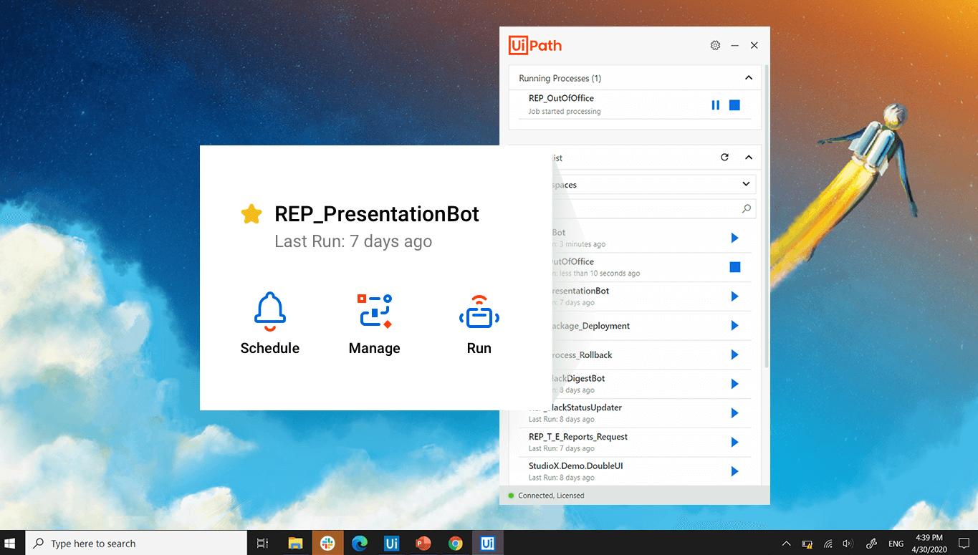Click the Connected, Licensed status
This screenshot has height=555, width=978.
[x=551, y=496]
